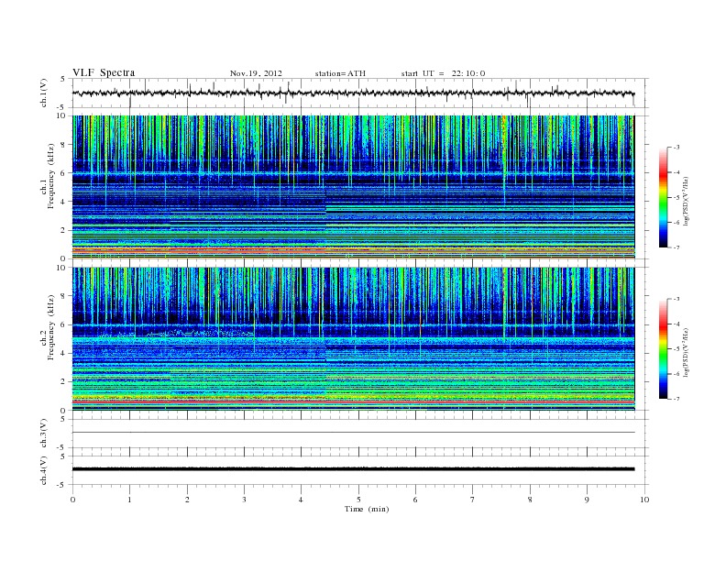Click the "-7" label on ch.2 color bar
Screen dimensions: 726x561
pyautogui.click(x=676, y=399)
